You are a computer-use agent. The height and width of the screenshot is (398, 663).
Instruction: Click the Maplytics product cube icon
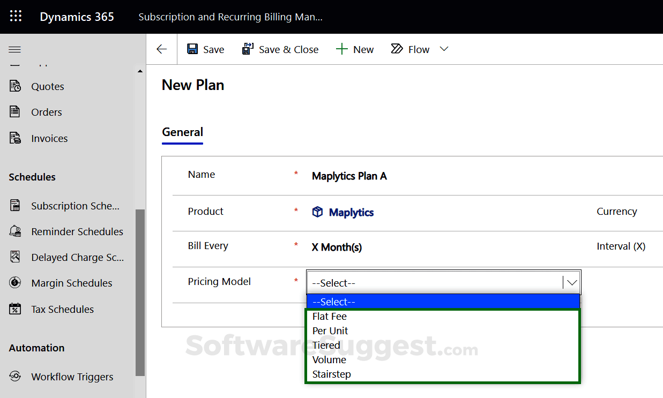317,212
